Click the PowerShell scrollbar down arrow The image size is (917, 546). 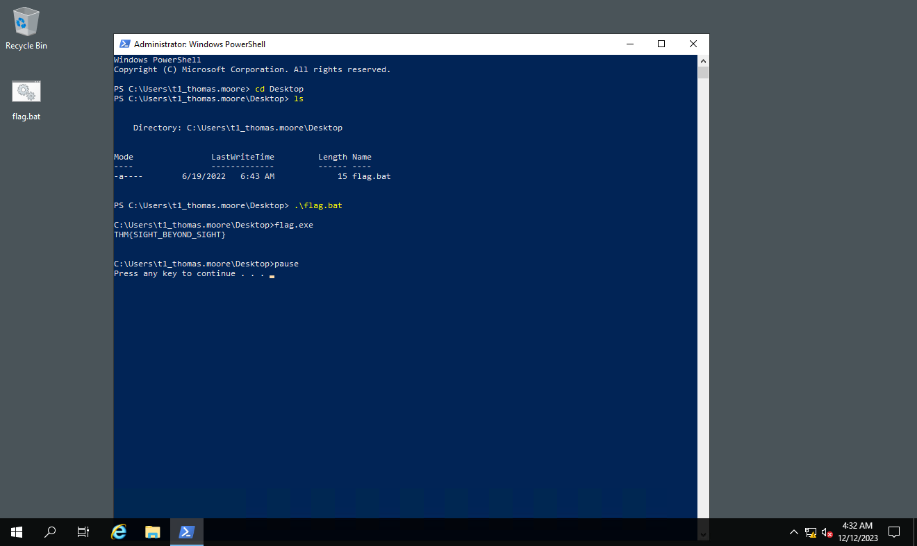703,534
